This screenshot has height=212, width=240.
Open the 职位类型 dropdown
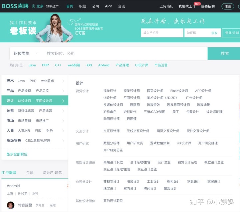point(26,53)
